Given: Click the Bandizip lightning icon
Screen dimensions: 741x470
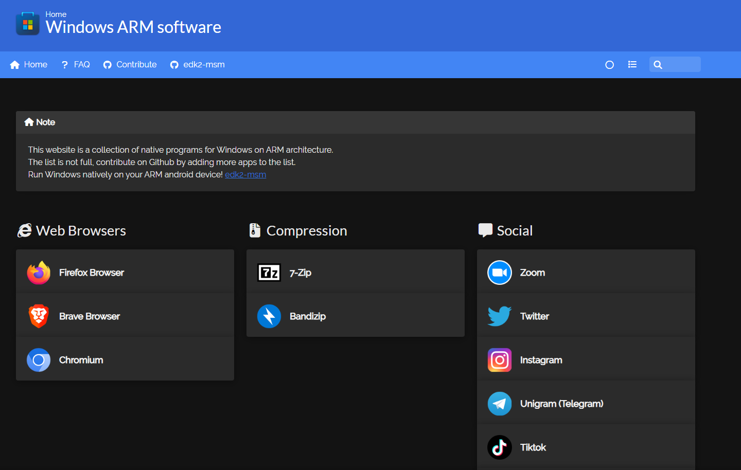Looking at the screenshot, I should pyautogui.click(x=269, y=316).
